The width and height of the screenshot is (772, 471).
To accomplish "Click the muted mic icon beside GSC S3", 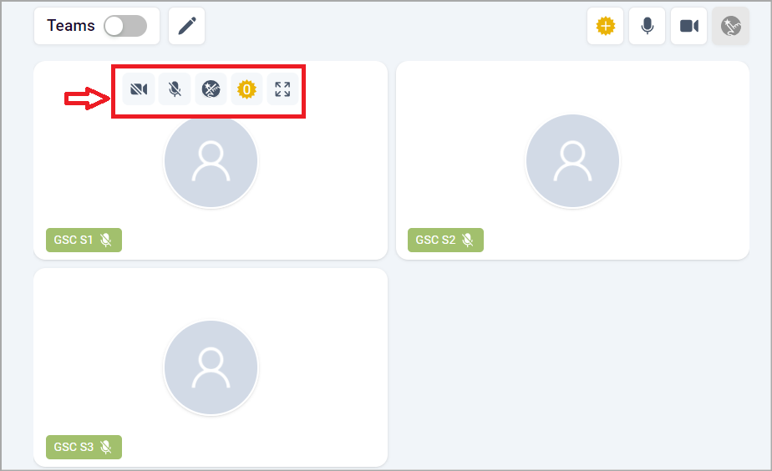I will 105,447.
